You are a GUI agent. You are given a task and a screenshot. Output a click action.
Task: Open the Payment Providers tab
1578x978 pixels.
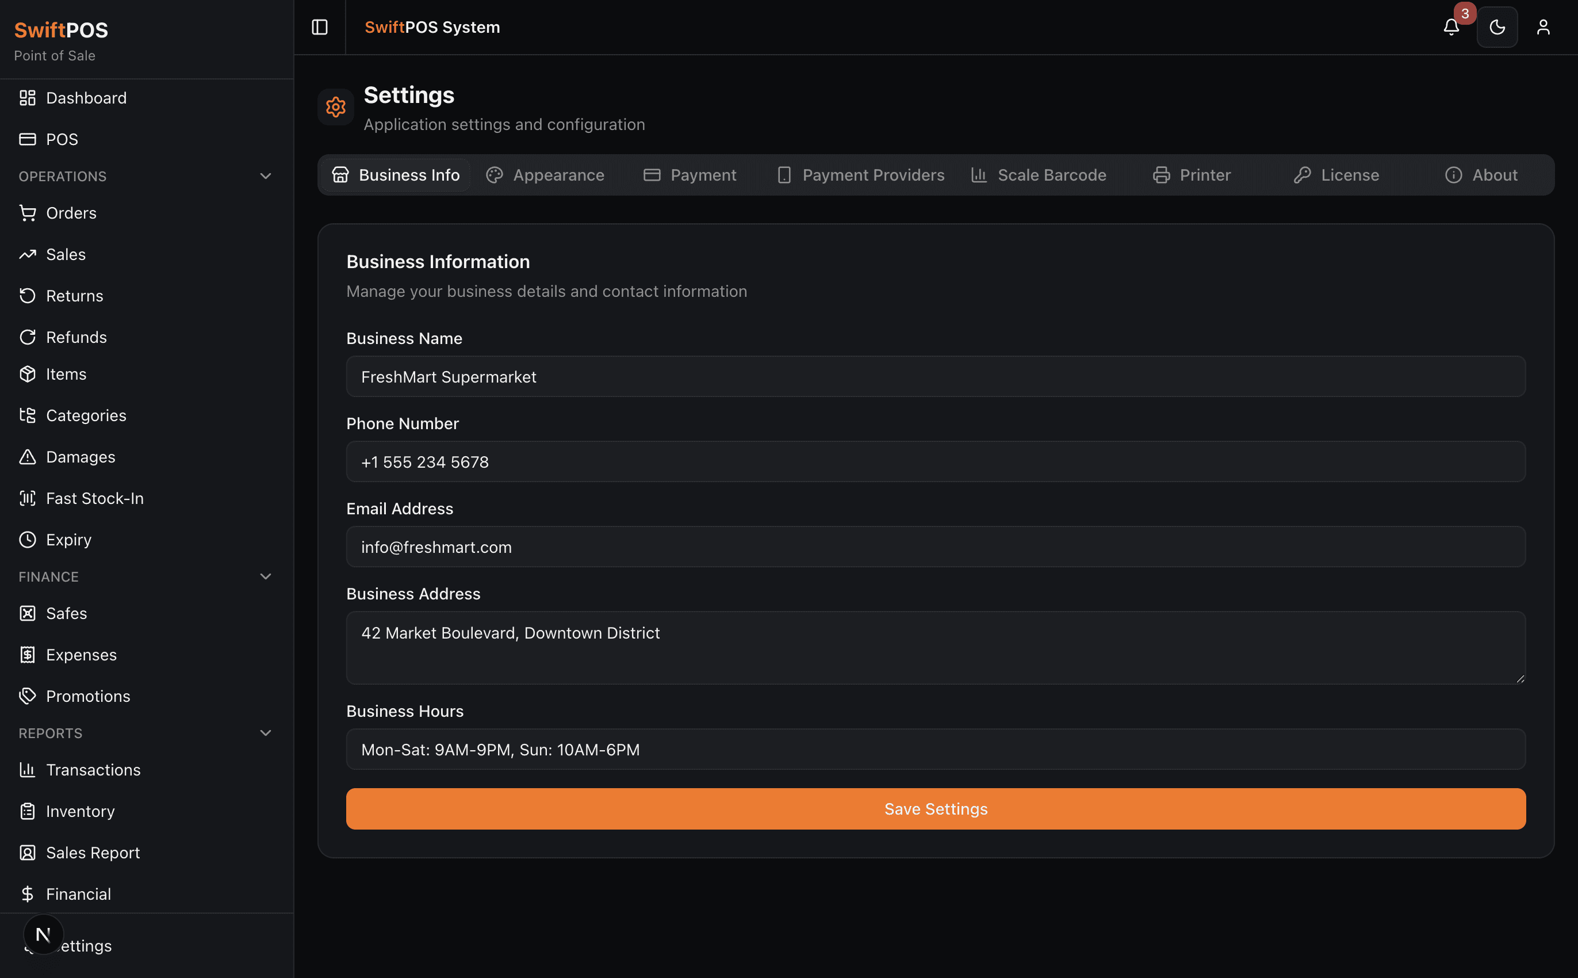tap(860, 175)
